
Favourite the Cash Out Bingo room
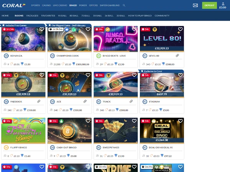tap(88, 121)
